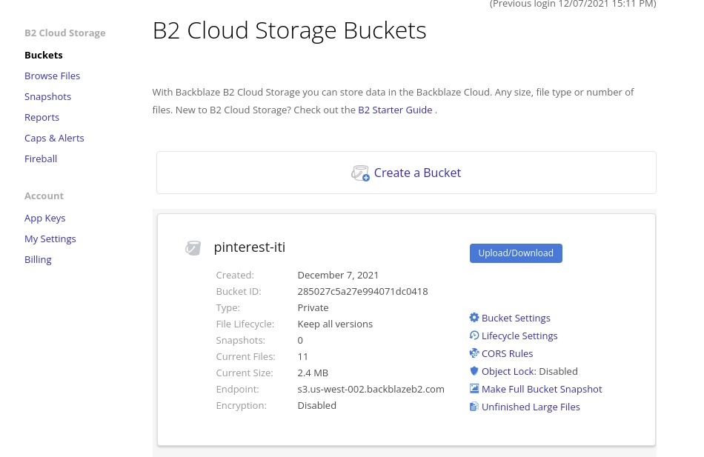Click the created date December 7, 2021
This screenshot has width=704, height=457.
pos(338,276)
